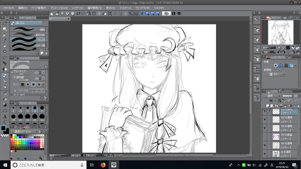Click the Zoom out magnifier in command bar
The height and width of the screenshot is (169, 301).
click(73, 14)
